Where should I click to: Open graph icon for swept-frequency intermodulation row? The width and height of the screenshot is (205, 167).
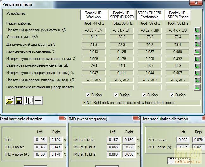coord(197,73)
